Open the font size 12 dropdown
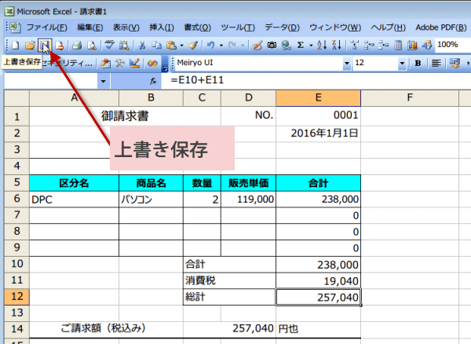The width and height of the screenshot is (471, 344). tap(402, 63)
